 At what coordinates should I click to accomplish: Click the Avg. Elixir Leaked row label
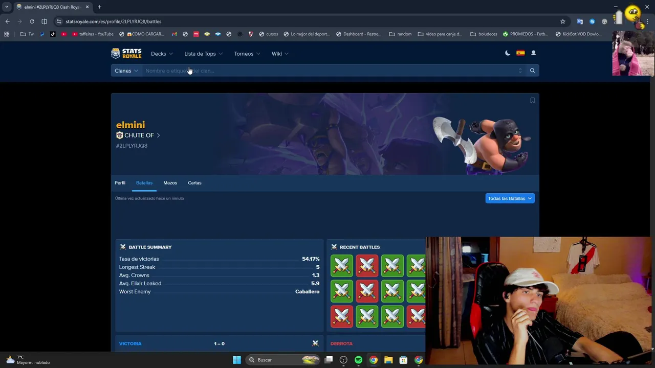pos(140,284)
